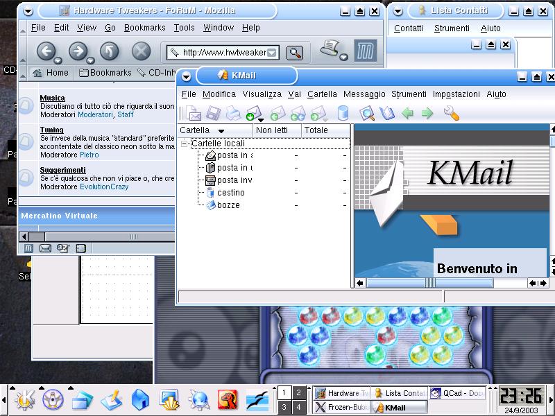Image resolution: width=555 pixels, height=416 pixels.
Task: Open the Bookmarks menu in Mozilla
Action: pyautogui.click(x=145, y=28)
